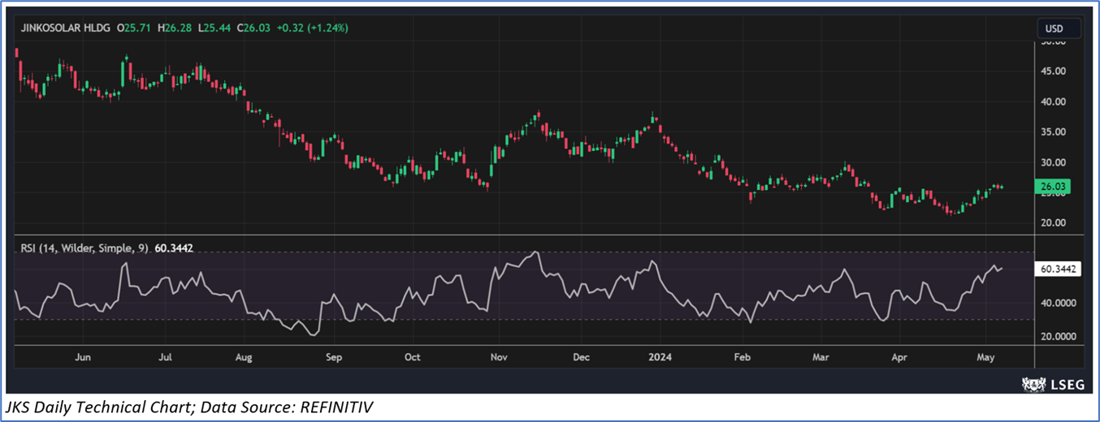Click the +0.32 (+1.24%) change value
Viewport: 1100px width, 422px height.
(x=312, y=28)
